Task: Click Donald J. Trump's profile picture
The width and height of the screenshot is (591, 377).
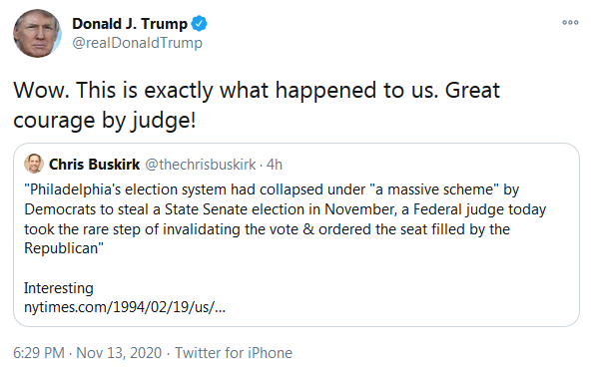Action: tap(37, 34)
